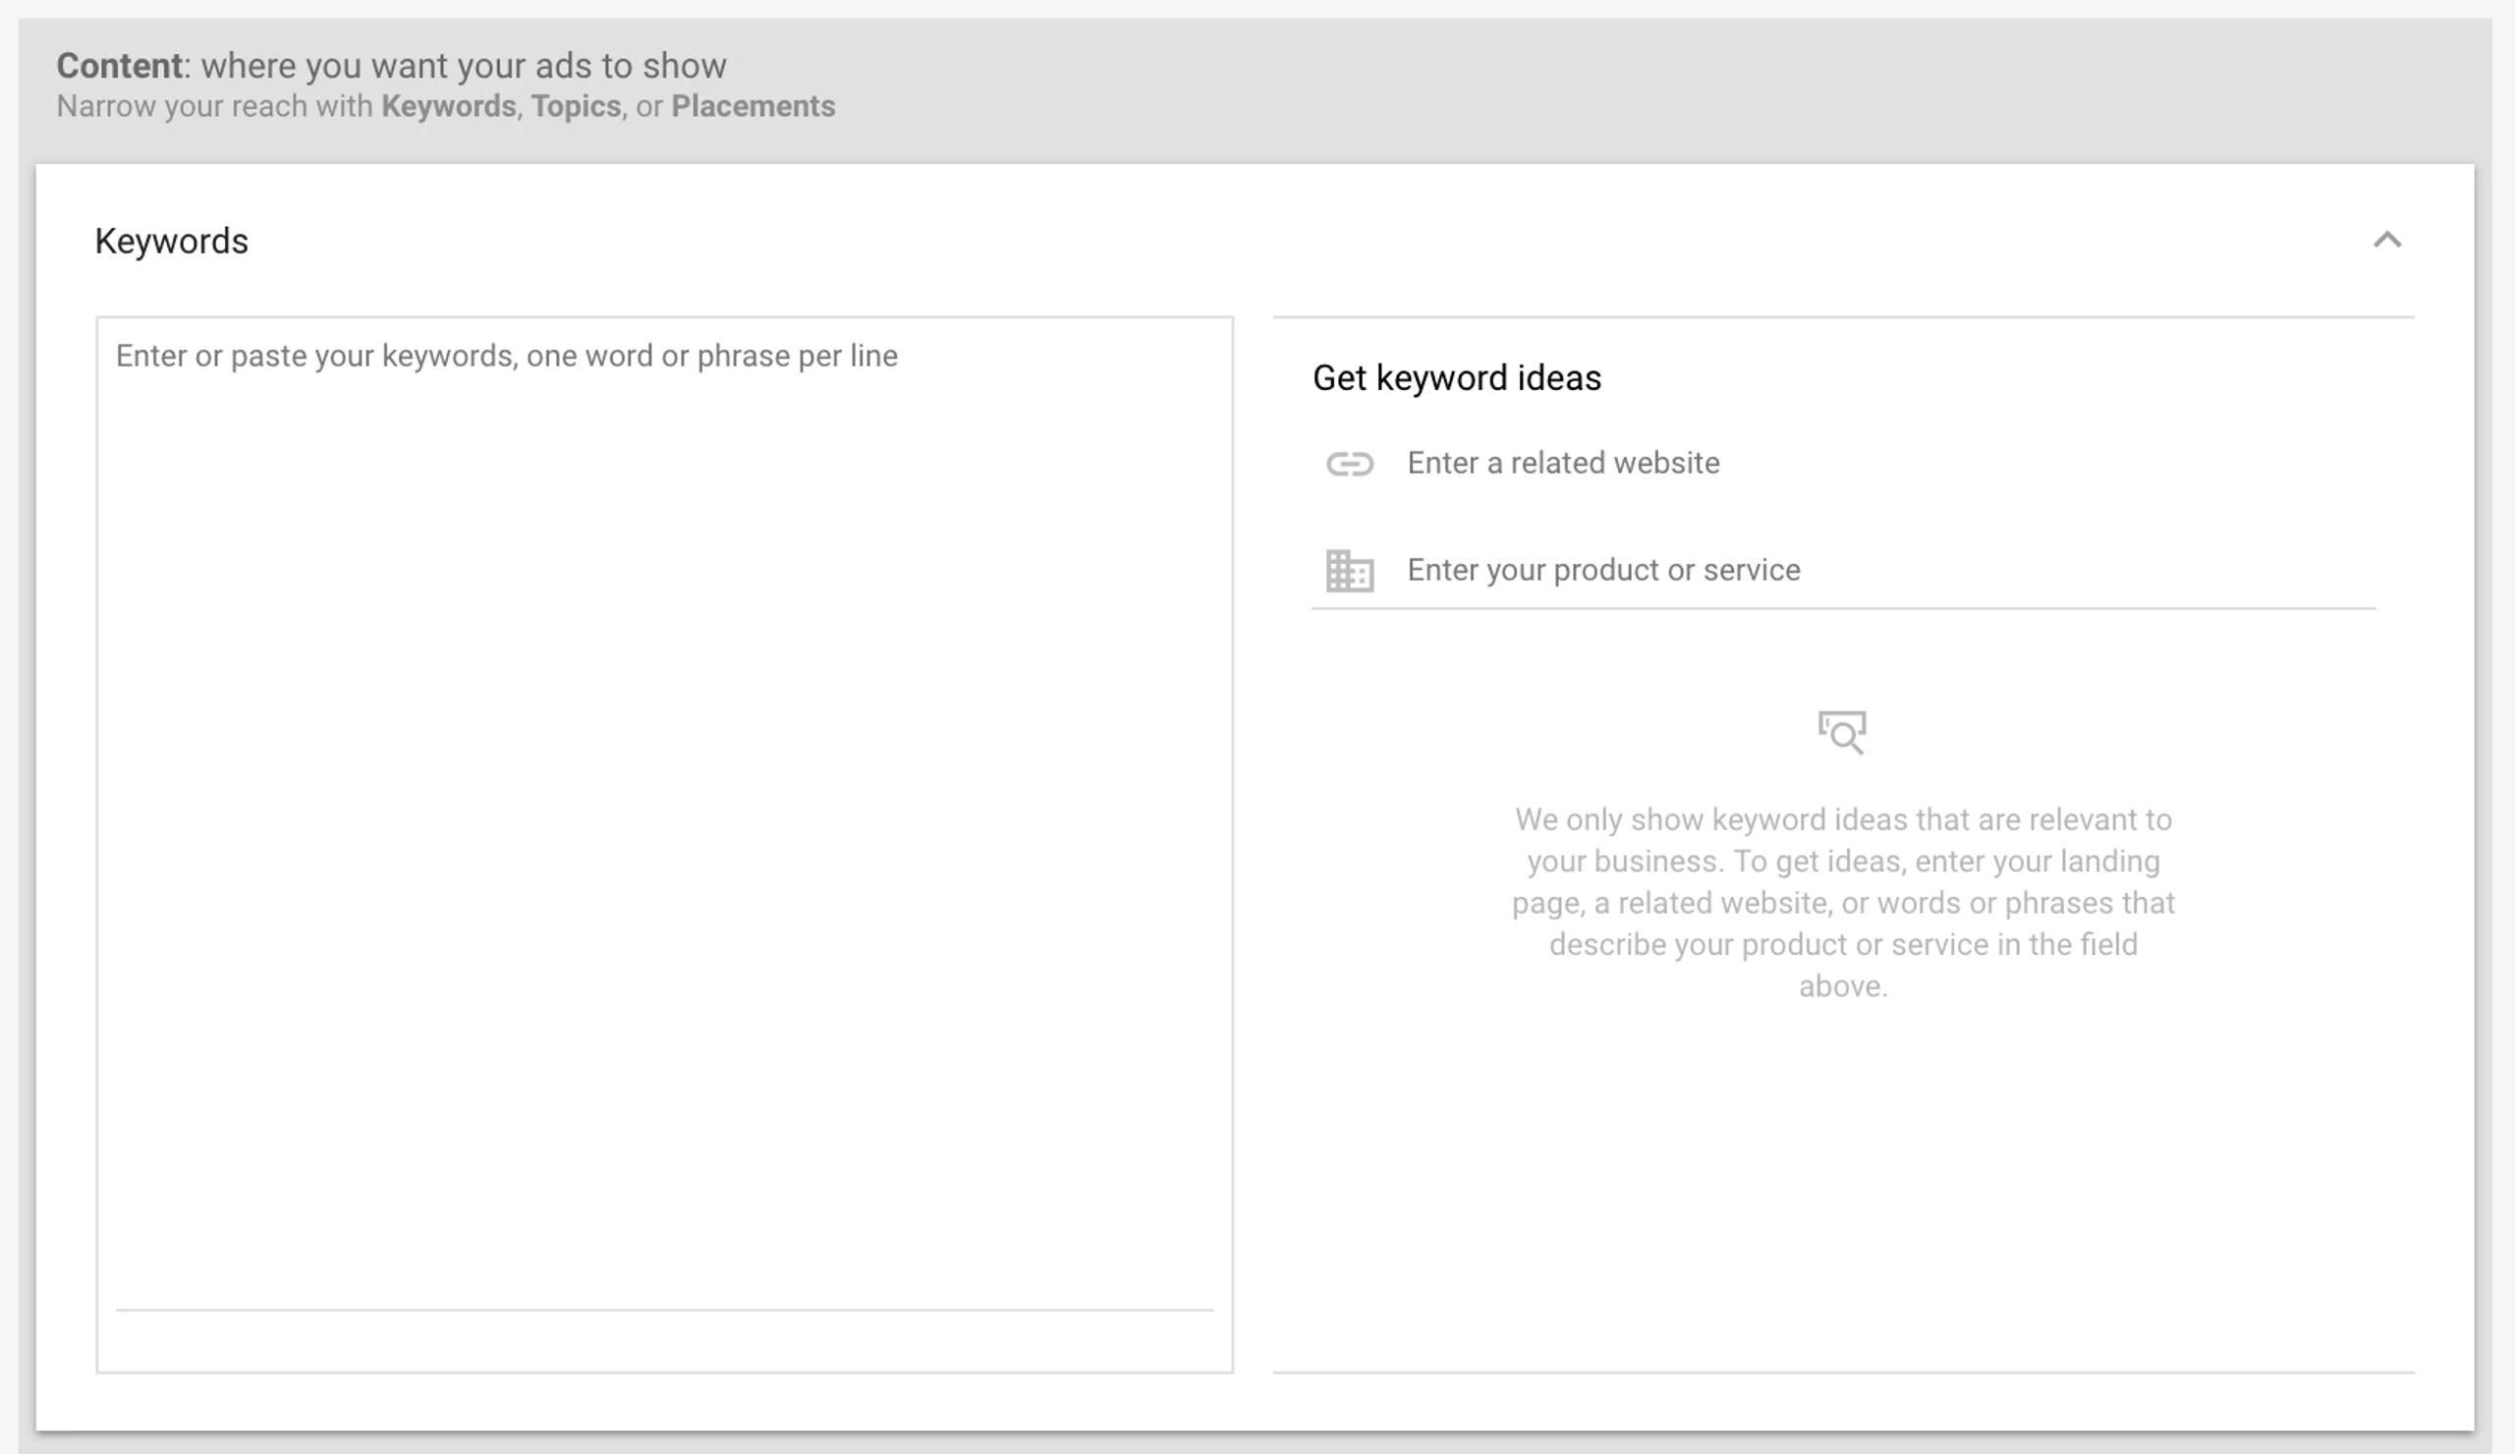Click the 'Narrow your reach with' text

point(213,107)
